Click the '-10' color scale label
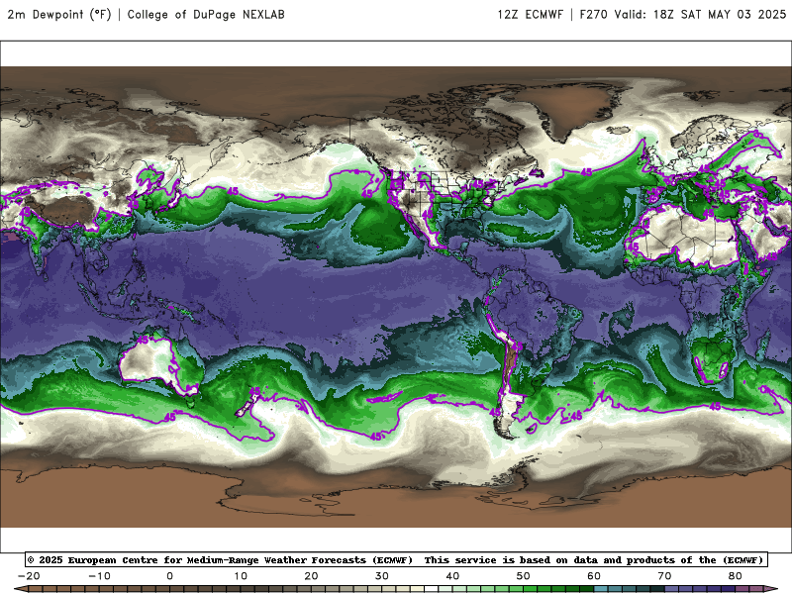Image resolution: width=792 pixels, height=594 pixels. tap(99, 576)
